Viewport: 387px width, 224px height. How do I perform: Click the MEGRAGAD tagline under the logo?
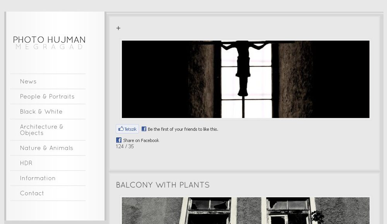pyautogui.click(x=49, y=47)
